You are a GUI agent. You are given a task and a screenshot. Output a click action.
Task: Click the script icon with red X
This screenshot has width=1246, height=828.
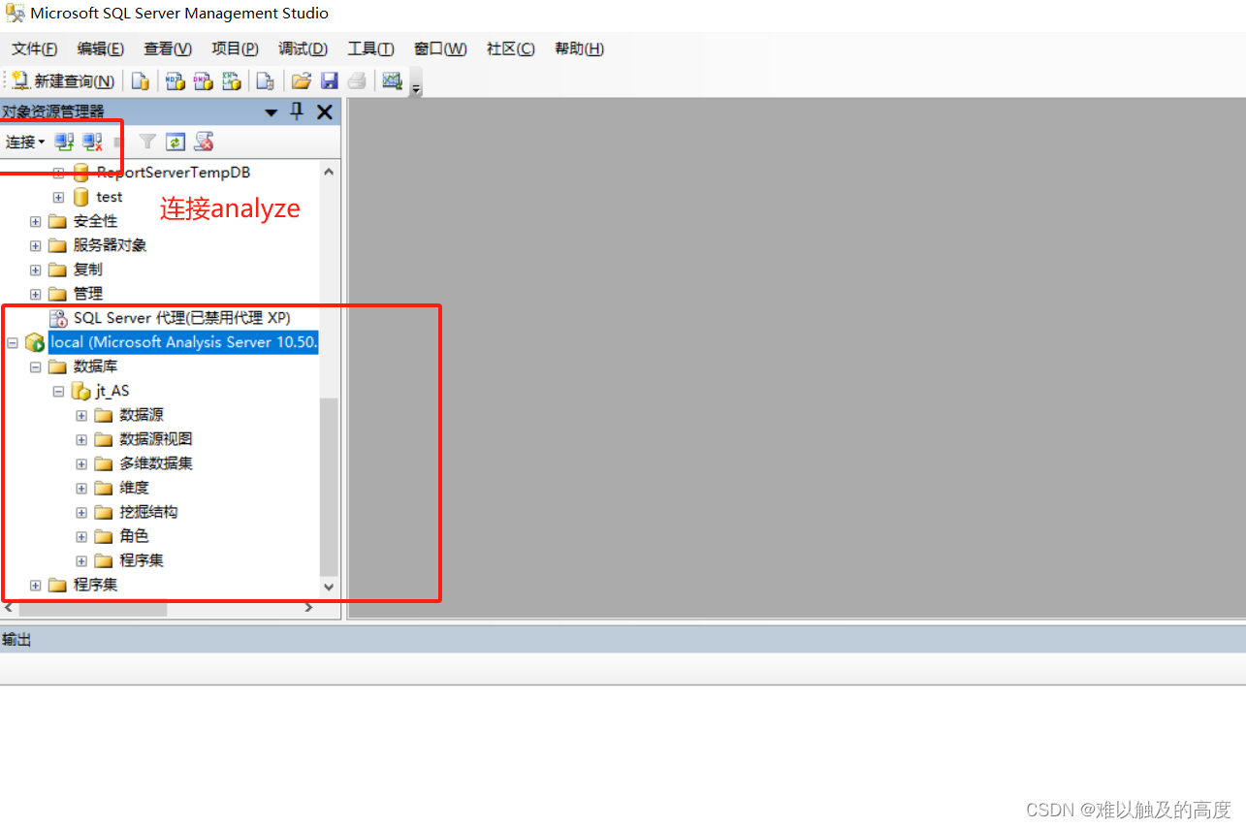tap(204, 143)
